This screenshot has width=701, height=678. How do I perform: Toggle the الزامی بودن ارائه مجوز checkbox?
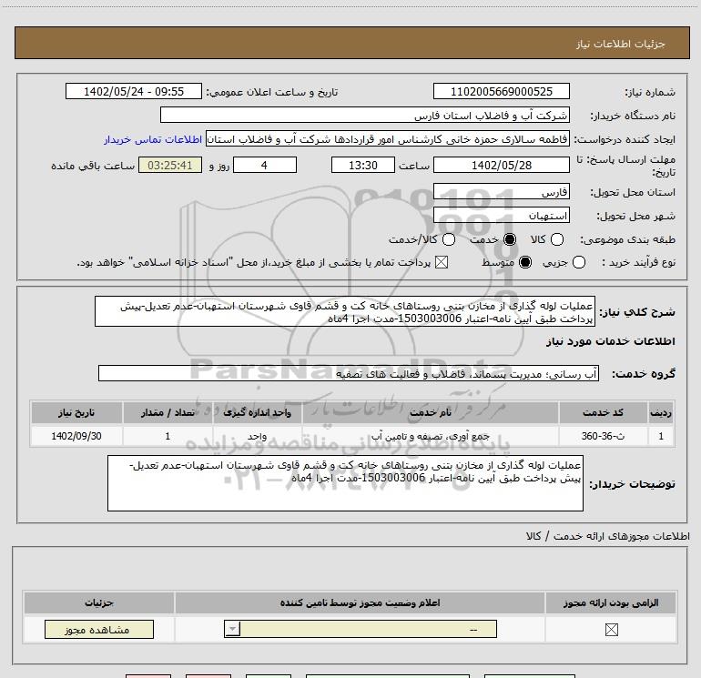click(611, 630)
